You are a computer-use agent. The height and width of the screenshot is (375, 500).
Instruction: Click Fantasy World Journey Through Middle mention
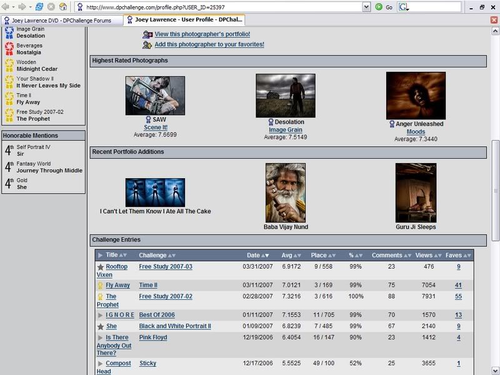(43, 167)
